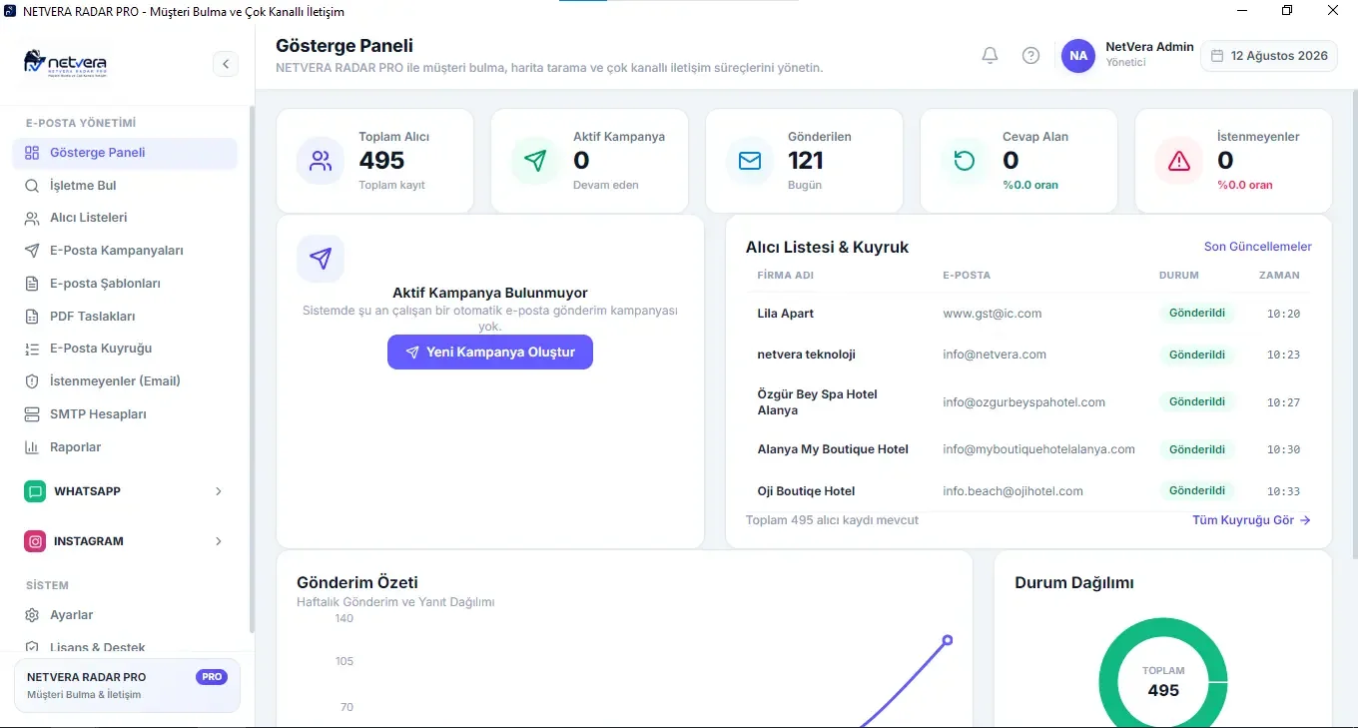Viewport: 1358px width, 728px height.
Task: Click the green WhatsApp icon
Action: tap(36, 491)
